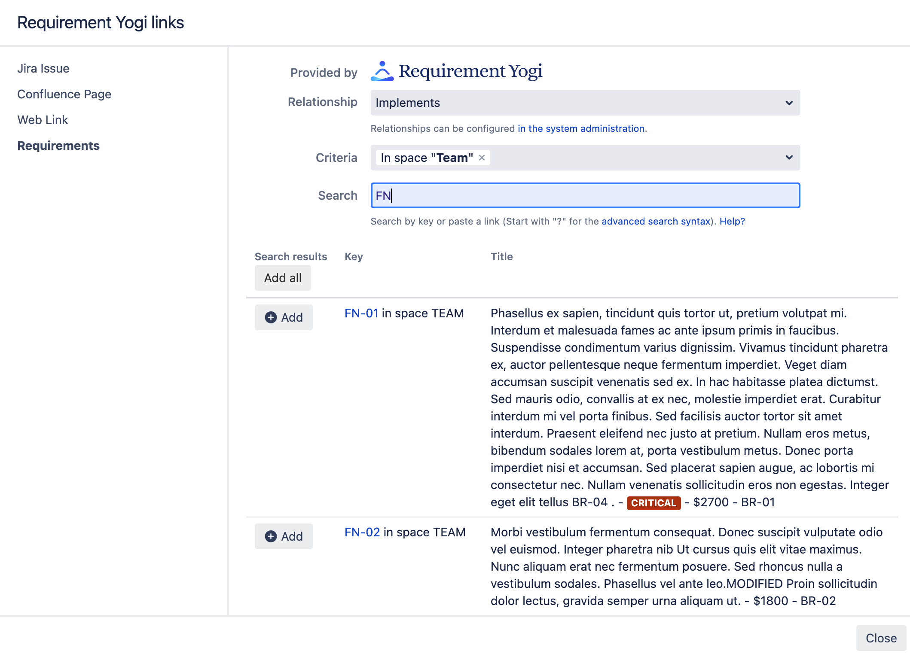The image size is (910, 657).
Task: Click the plus Add icon beside FN-01
Action: (x=270, y=317)
